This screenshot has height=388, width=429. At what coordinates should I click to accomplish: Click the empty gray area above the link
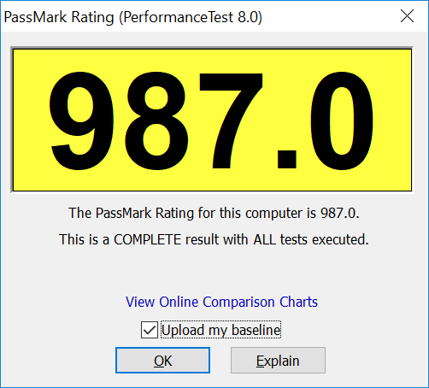214,271
